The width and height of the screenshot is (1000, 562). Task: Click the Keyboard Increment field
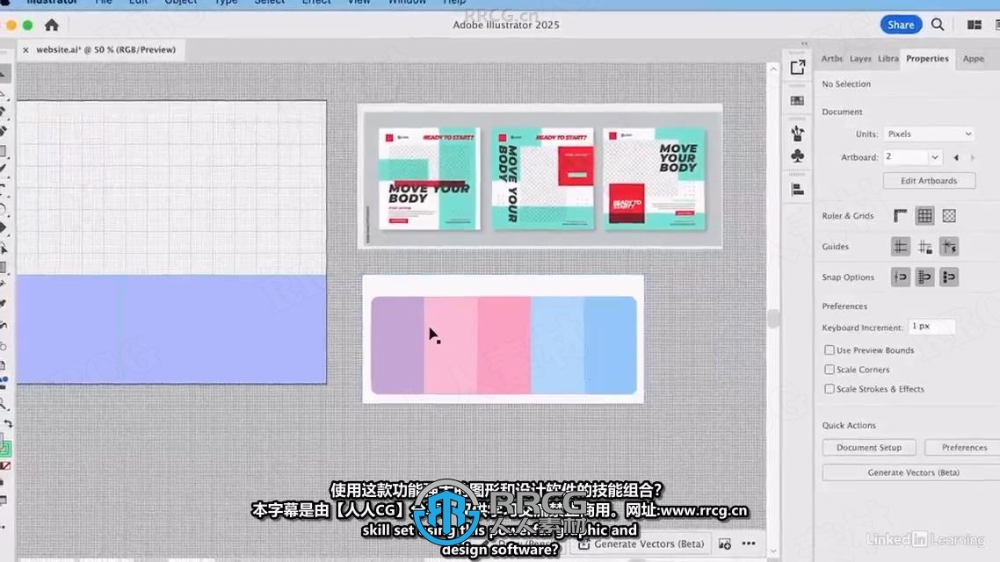(931, 327)
